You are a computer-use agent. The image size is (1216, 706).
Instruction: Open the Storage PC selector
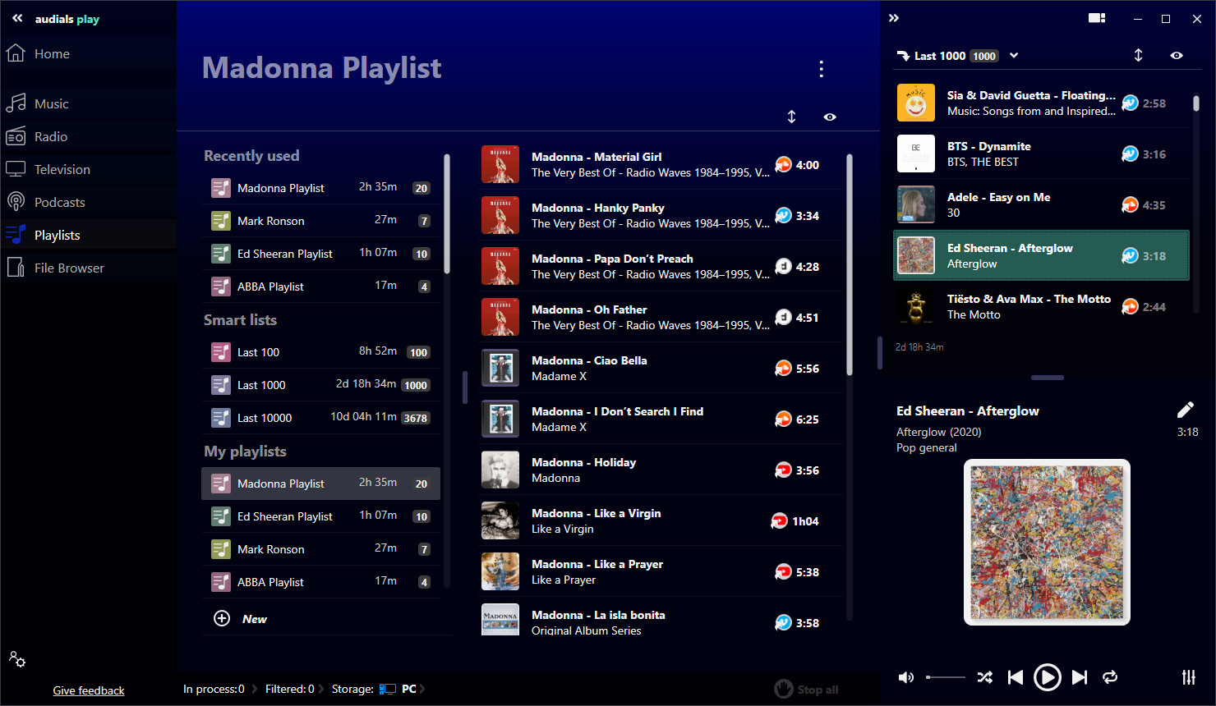403,689
